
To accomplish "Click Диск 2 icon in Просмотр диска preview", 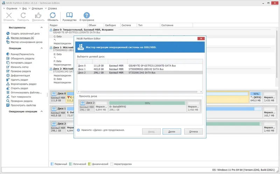I will [83, 103].
